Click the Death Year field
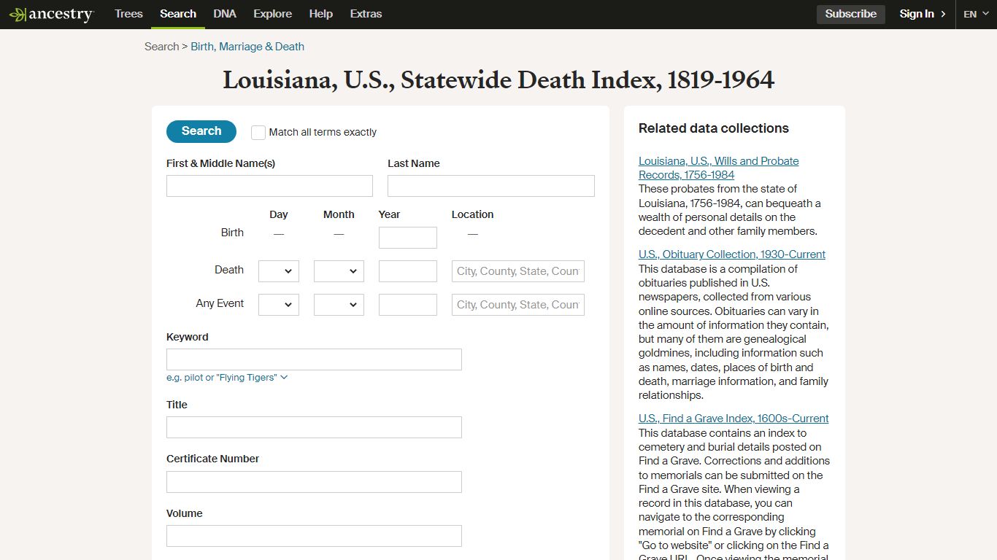The height and width of the screenshot is (560, 997). tap(407, 271)
